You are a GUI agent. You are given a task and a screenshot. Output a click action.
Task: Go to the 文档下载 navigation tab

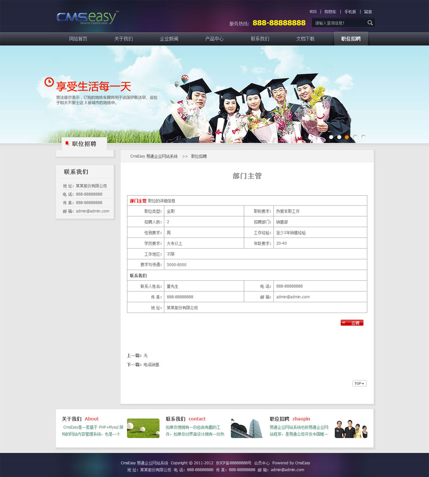tap(305, 39)
